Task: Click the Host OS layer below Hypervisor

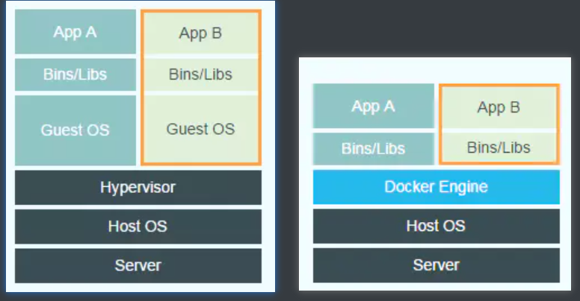Action: click(x=138, y=226)
